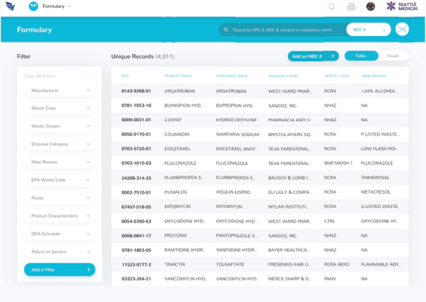Click Clear All Filters link

(40, 76)
